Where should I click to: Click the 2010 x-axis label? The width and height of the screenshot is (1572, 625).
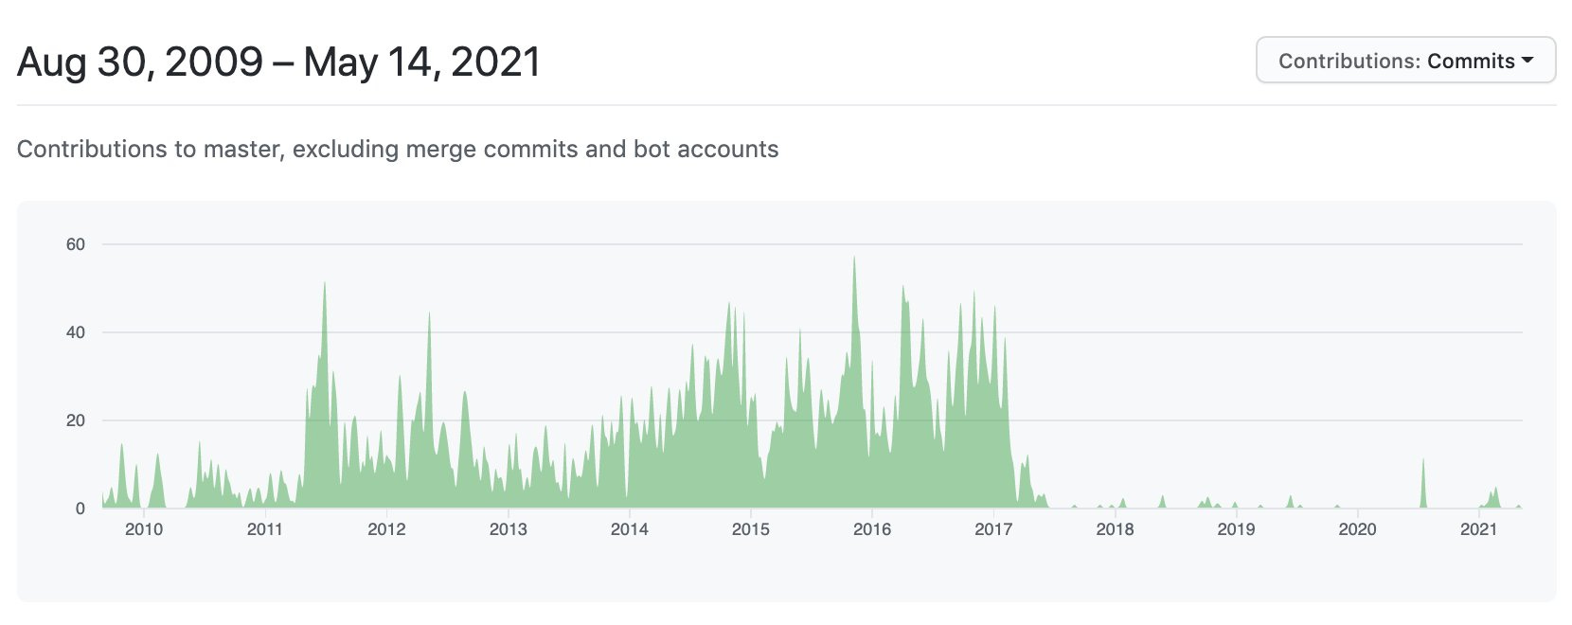click(x=144, y=529)
